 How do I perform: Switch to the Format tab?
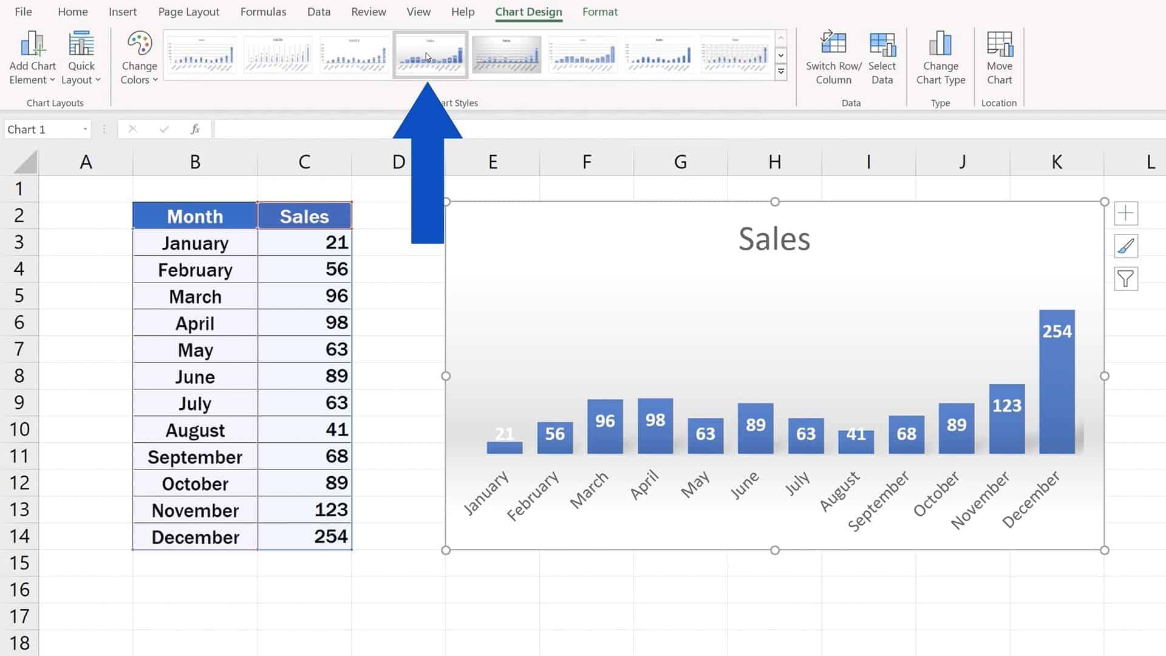coord(600,12)
